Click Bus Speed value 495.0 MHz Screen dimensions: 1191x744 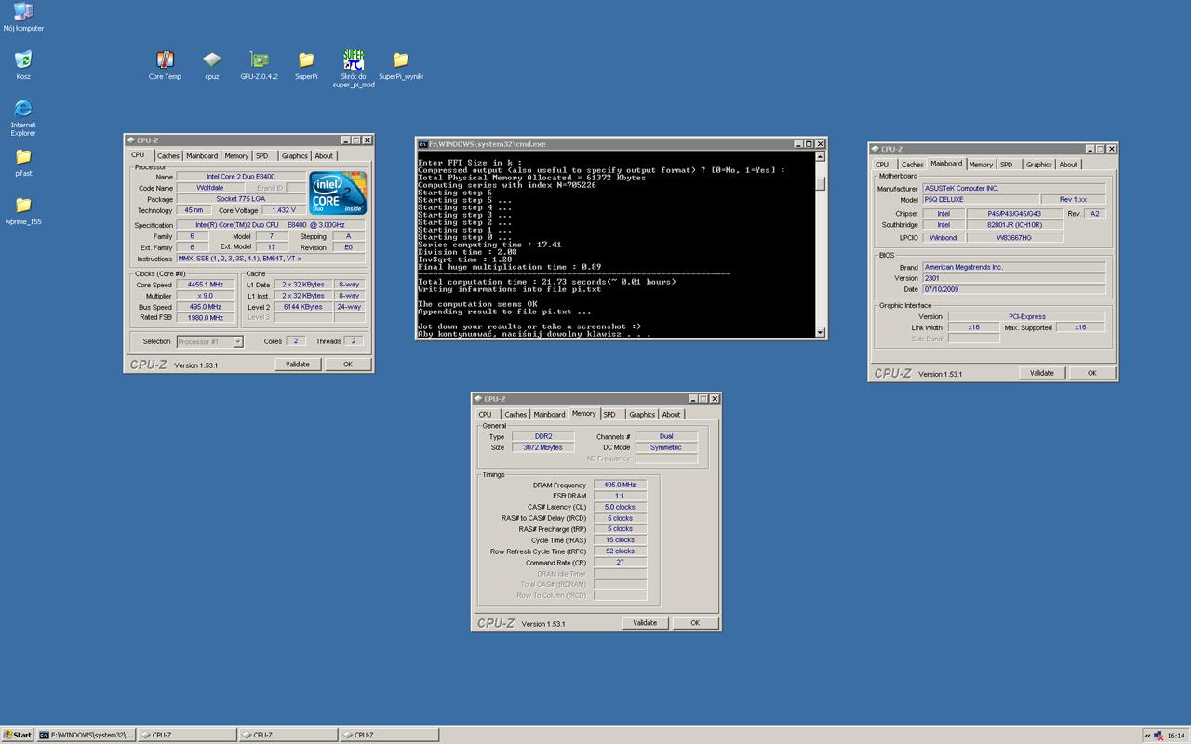coord(205,307)
